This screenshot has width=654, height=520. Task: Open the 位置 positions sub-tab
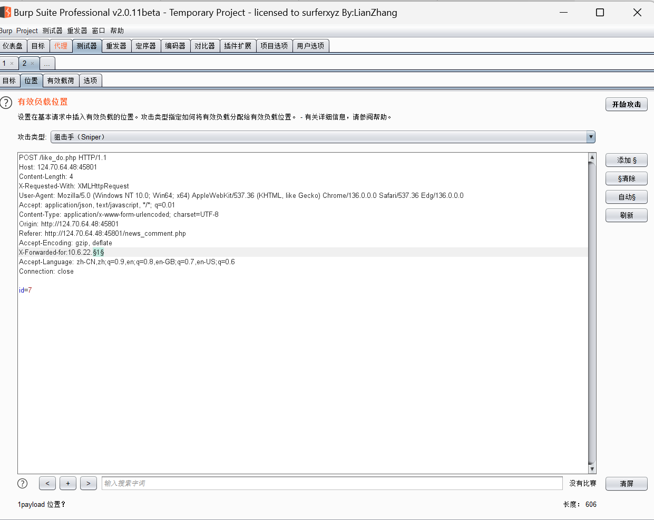pyautogui.click(x=31, y=81)
